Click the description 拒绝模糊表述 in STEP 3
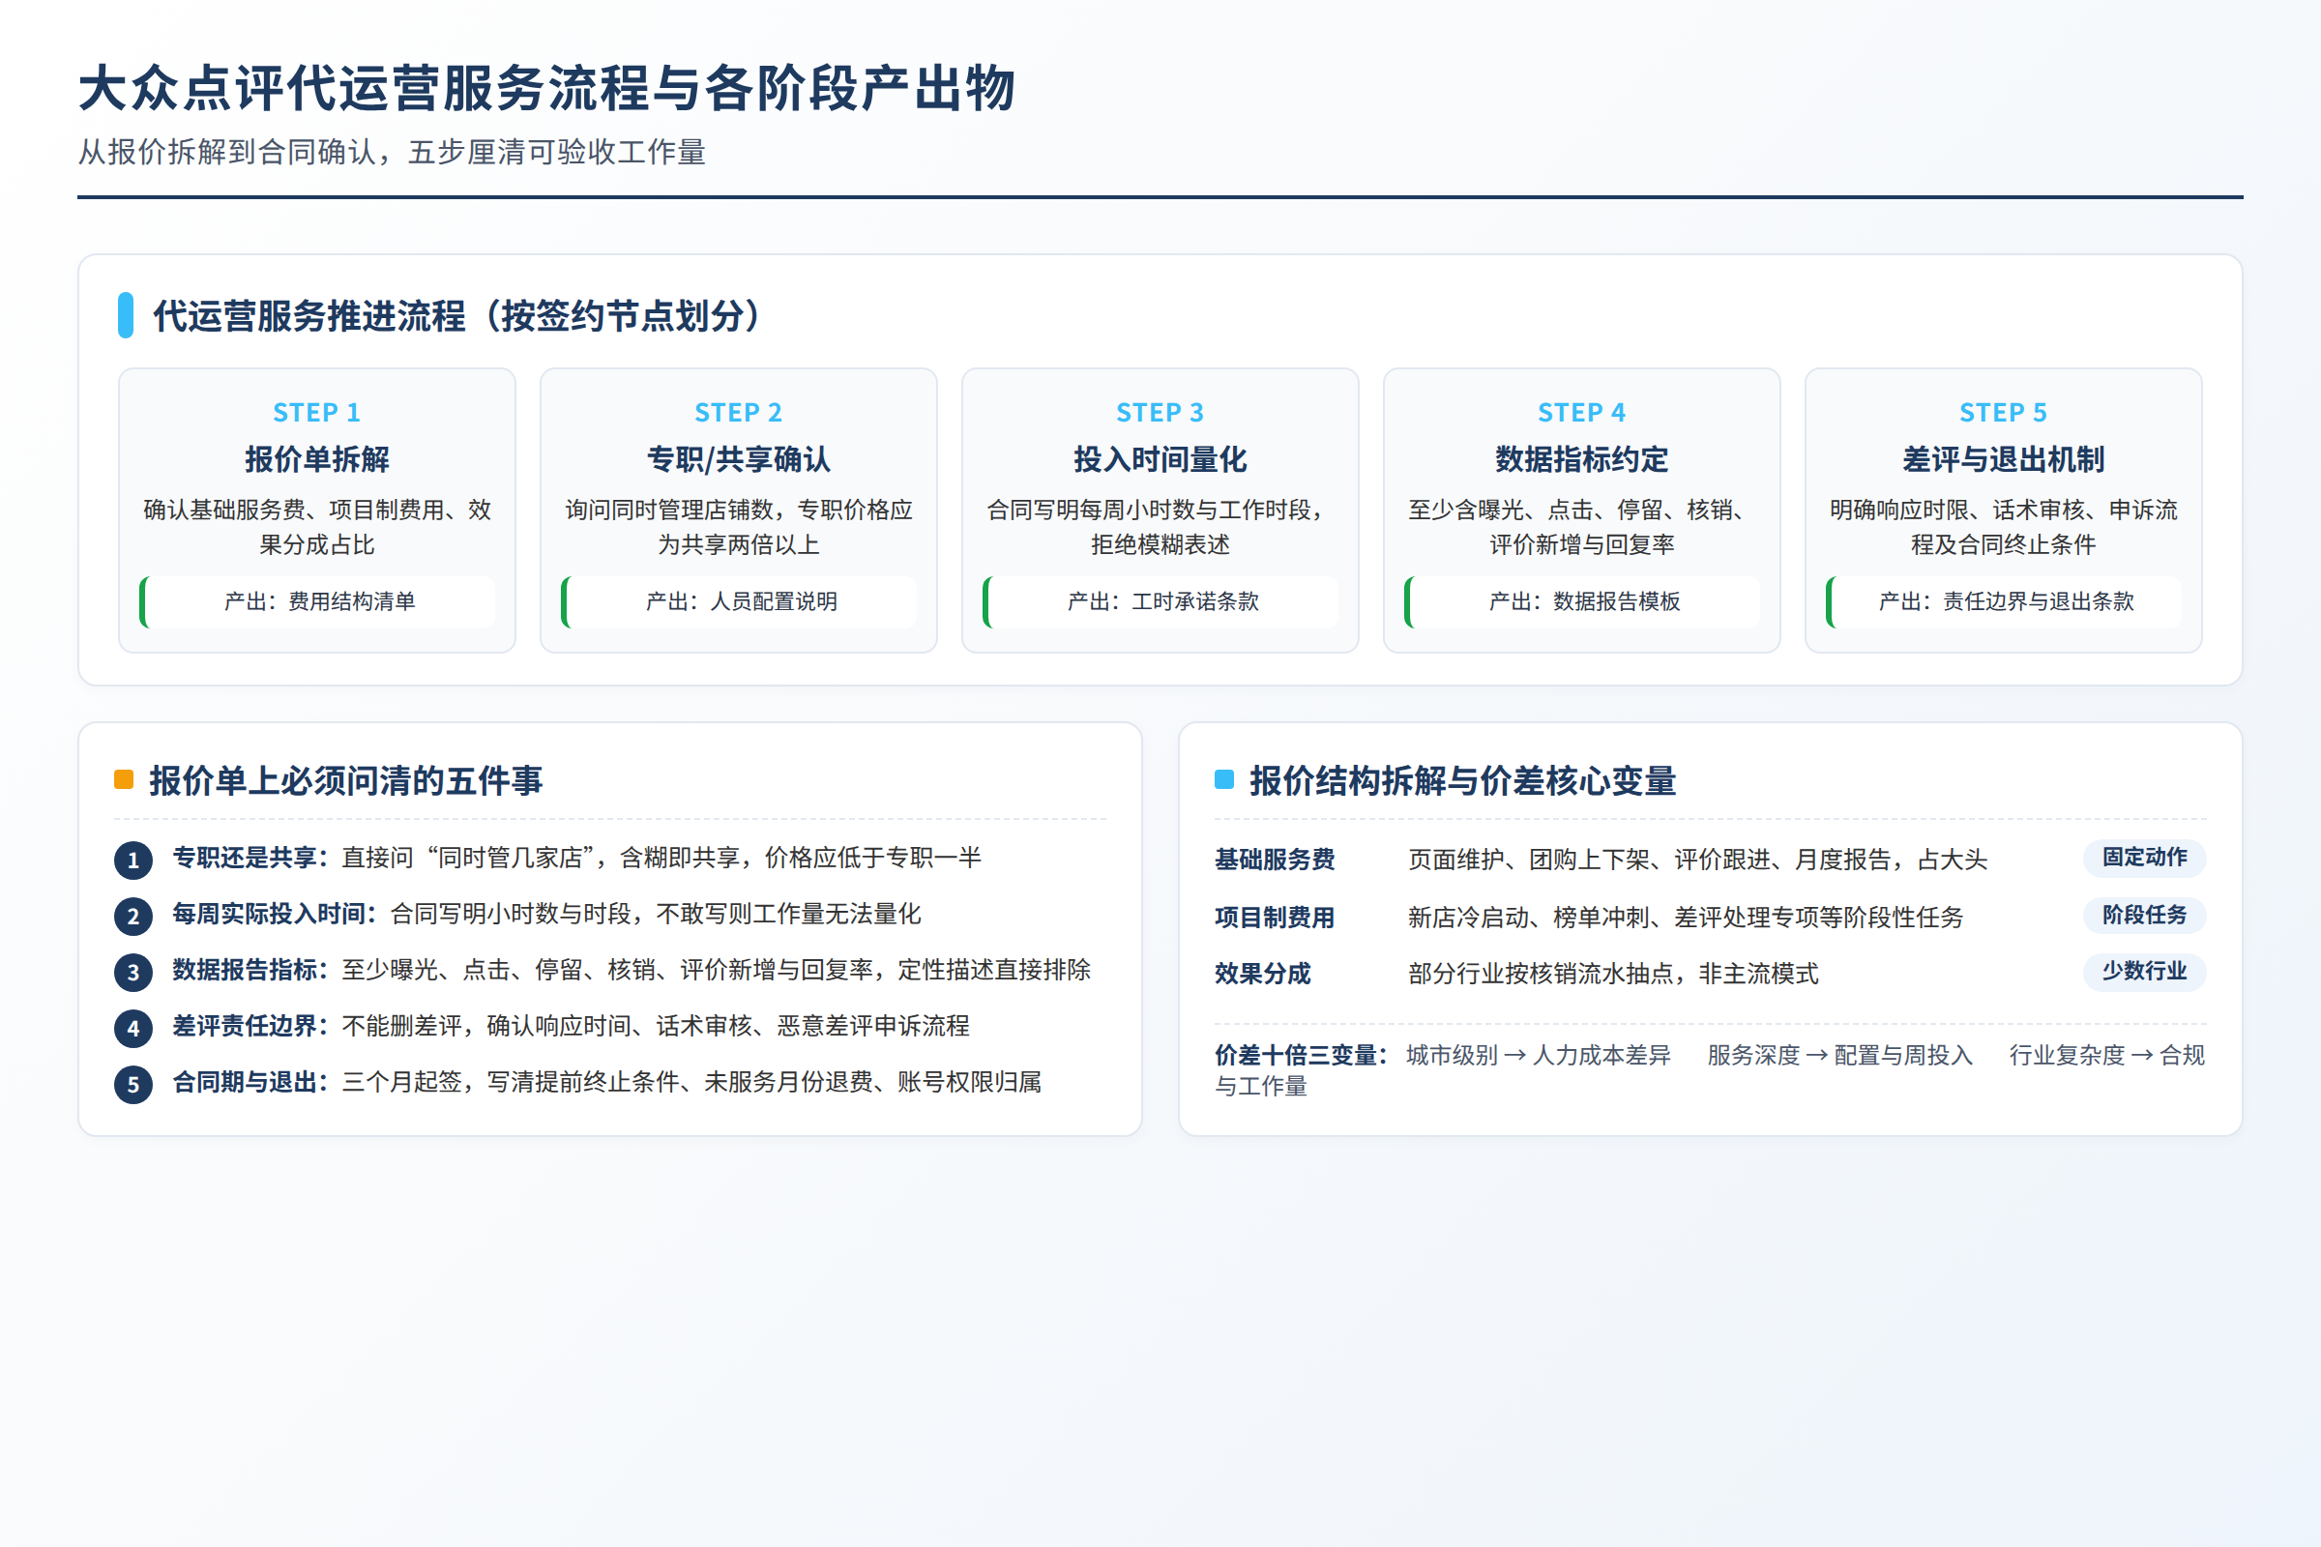This screenshot has width=2321, height=1547. click(x=1160, y=544)
